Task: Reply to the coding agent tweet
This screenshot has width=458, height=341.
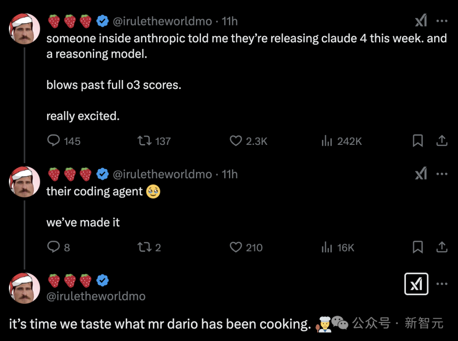Action: pyautogui.click(x=53, y=247)
